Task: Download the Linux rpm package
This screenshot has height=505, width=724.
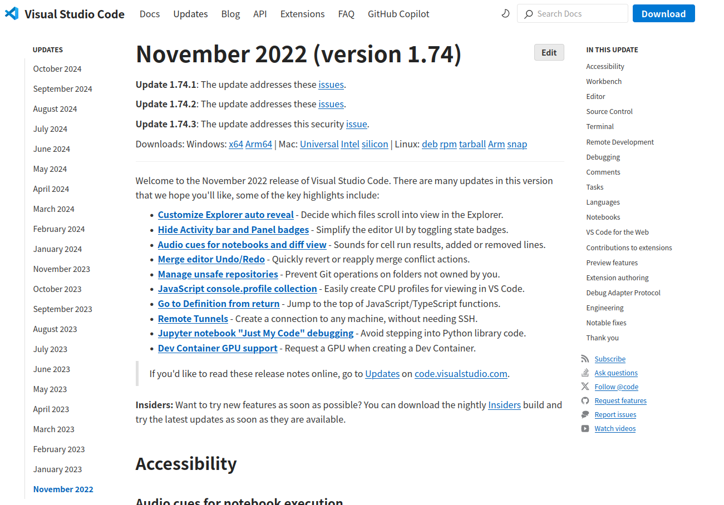Action: pos(448,144)
